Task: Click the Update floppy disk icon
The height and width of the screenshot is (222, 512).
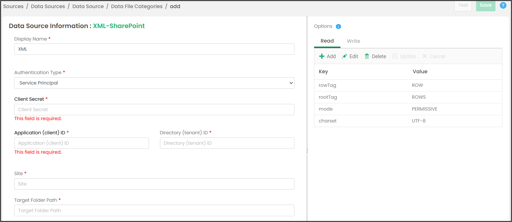Action: coord(395,56)
